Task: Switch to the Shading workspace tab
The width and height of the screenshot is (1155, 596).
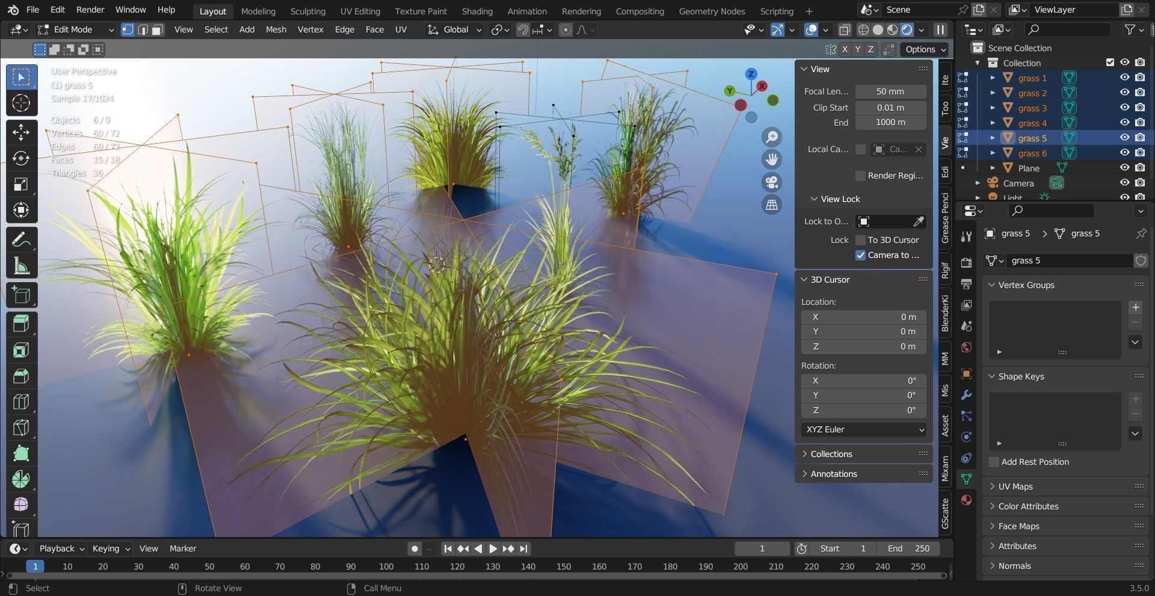Action: pyautogui.click(x=477, y=11)
